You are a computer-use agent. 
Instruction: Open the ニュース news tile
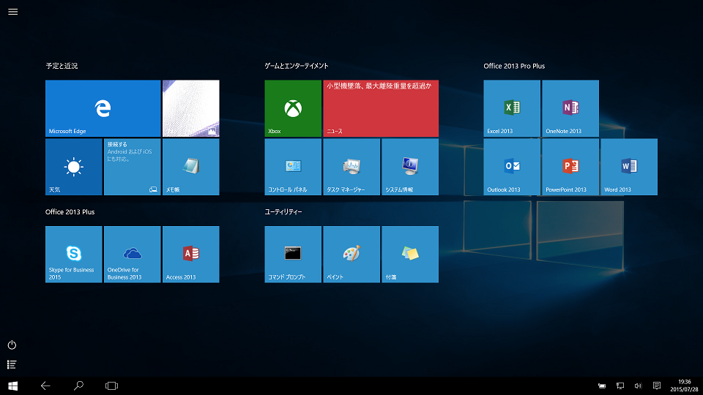[x=381, y=108]
